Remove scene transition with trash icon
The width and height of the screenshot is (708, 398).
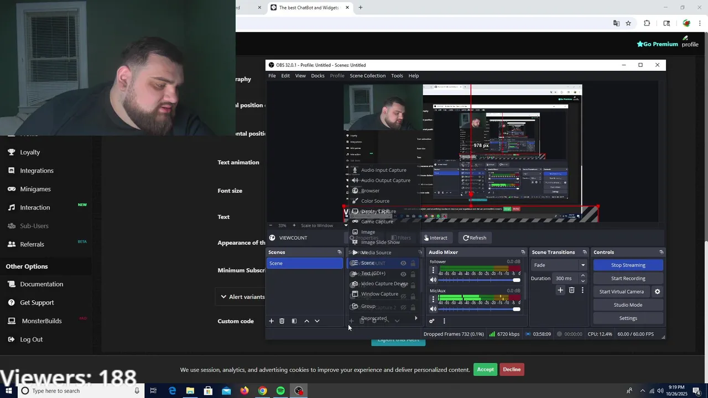click(571, 290)
